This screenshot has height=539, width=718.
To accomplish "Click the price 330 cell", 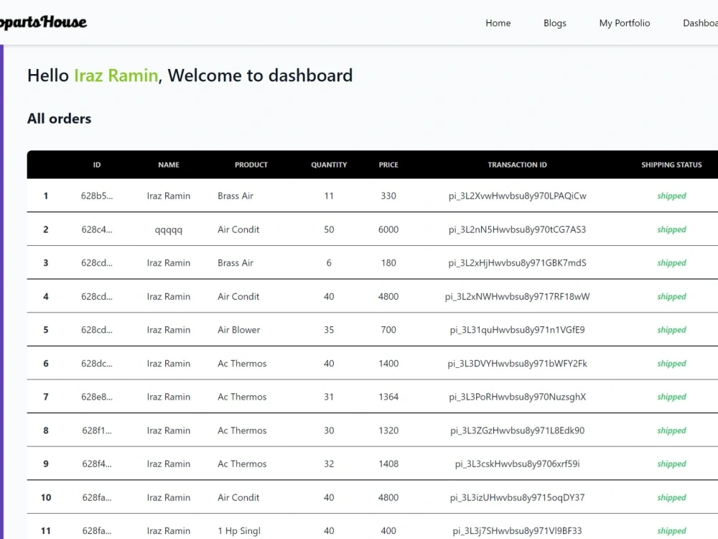I will coord(388,195).
